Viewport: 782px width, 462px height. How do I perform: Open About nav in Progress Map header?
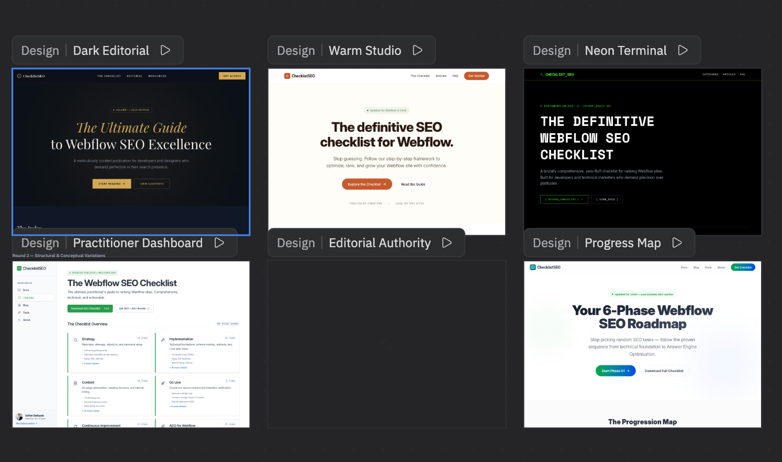(x=721, y=267)
